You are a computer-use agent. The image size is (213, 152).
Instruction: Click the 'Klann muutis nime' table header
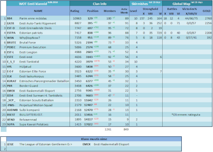pyautogui.click(x=94, y=139)
